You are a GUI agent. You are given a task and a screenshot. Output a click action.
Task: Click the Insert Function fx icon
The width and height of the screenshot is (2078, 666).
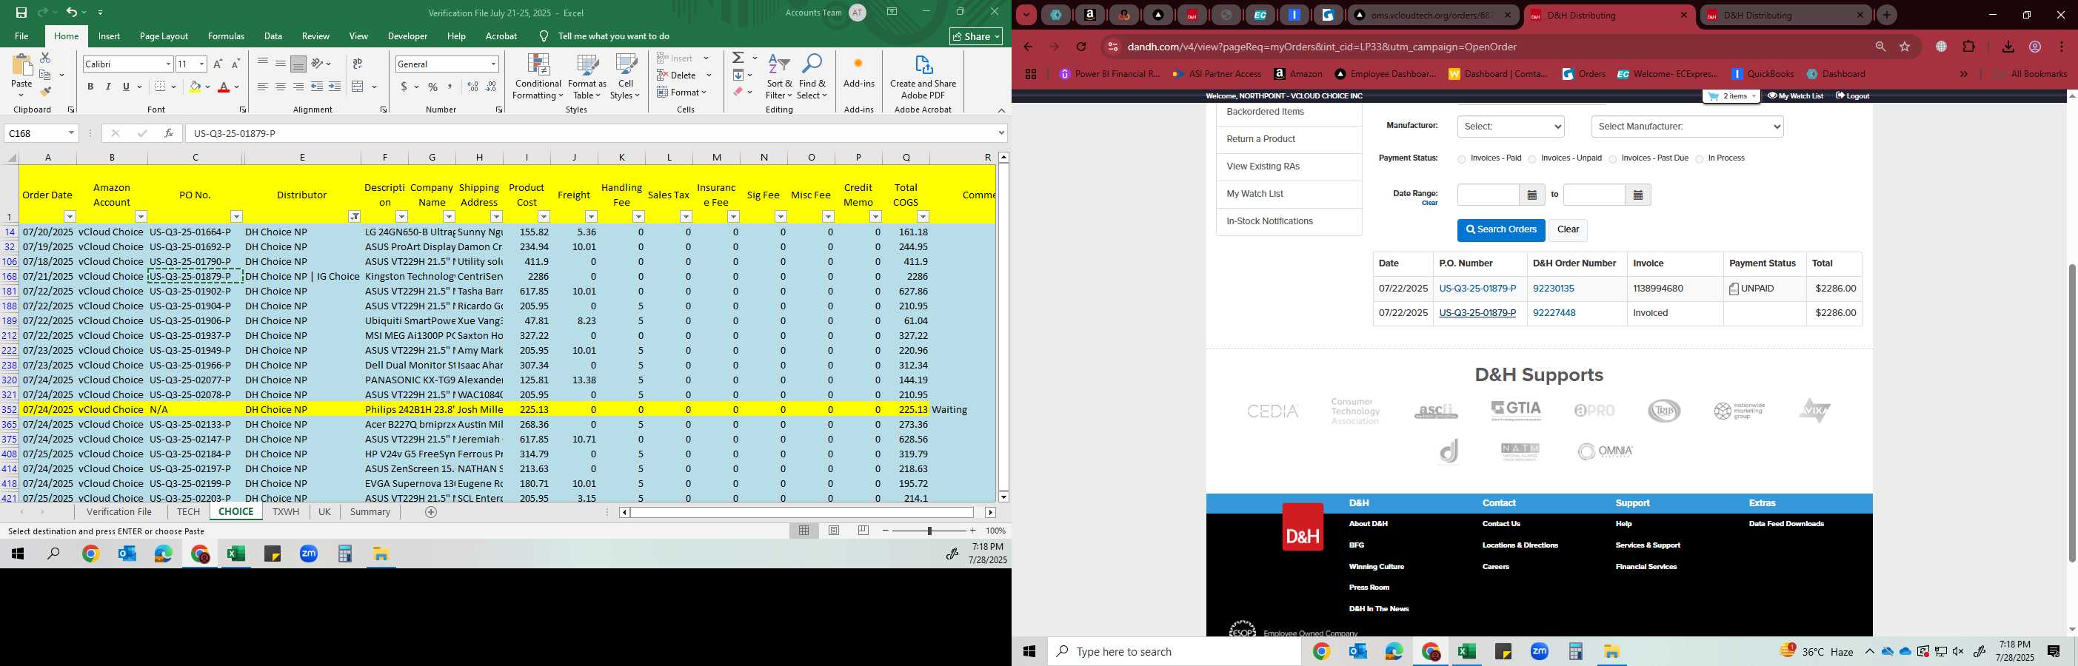click(169, 133)
